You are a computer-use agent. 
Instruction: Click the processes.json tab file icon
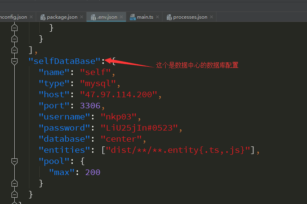169,17
